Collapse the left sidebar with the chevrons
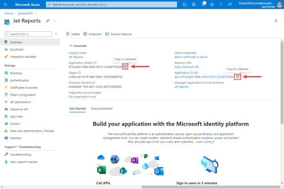 coord(56,34)
